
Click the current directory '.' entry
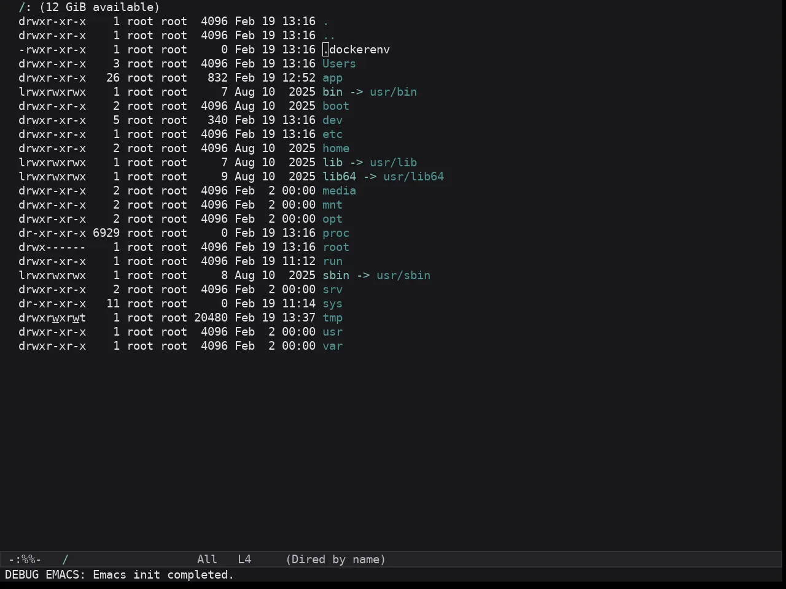(325, 21)
